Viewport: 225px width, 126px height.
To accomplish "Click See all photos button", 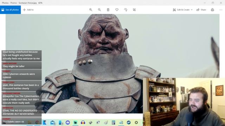I will tap(10, 10).
